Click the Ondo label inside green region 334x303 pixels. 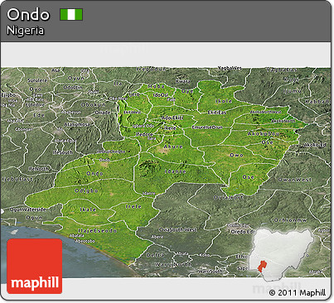[x=94, y=174]
